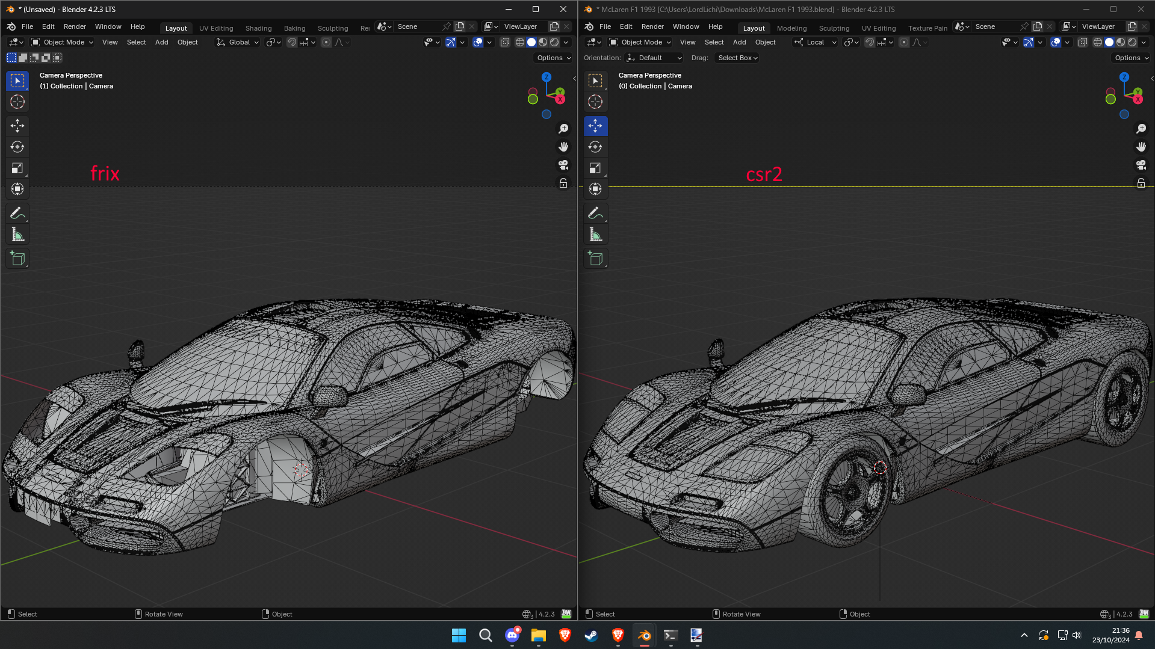Image resolution: width=1155 pixels, height=649 pixels.
Task: Toggle camera-to-view lock in left viewport
Action: (563, 183)
